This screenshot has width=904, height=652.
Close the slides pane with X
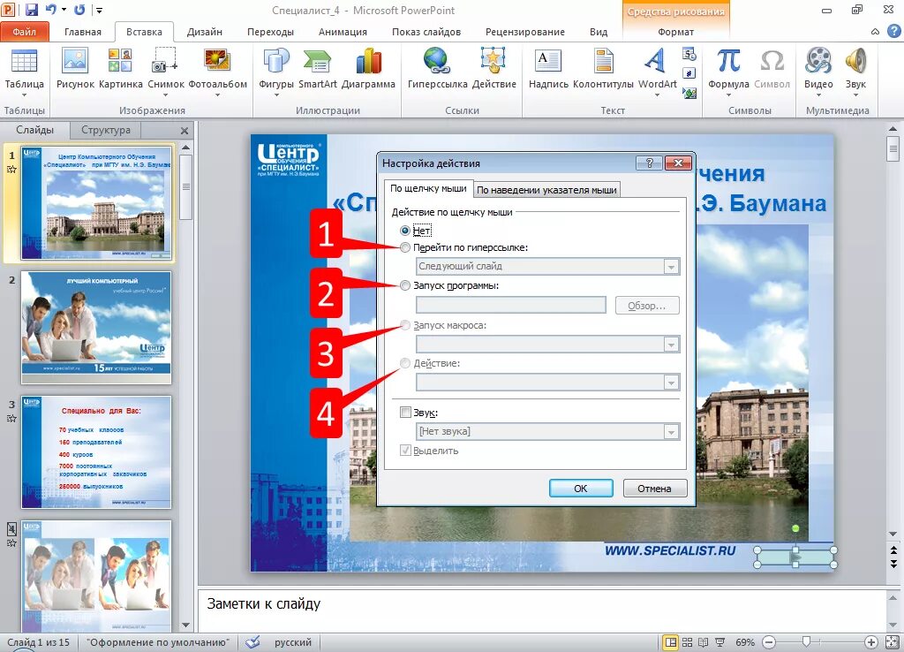185,131
